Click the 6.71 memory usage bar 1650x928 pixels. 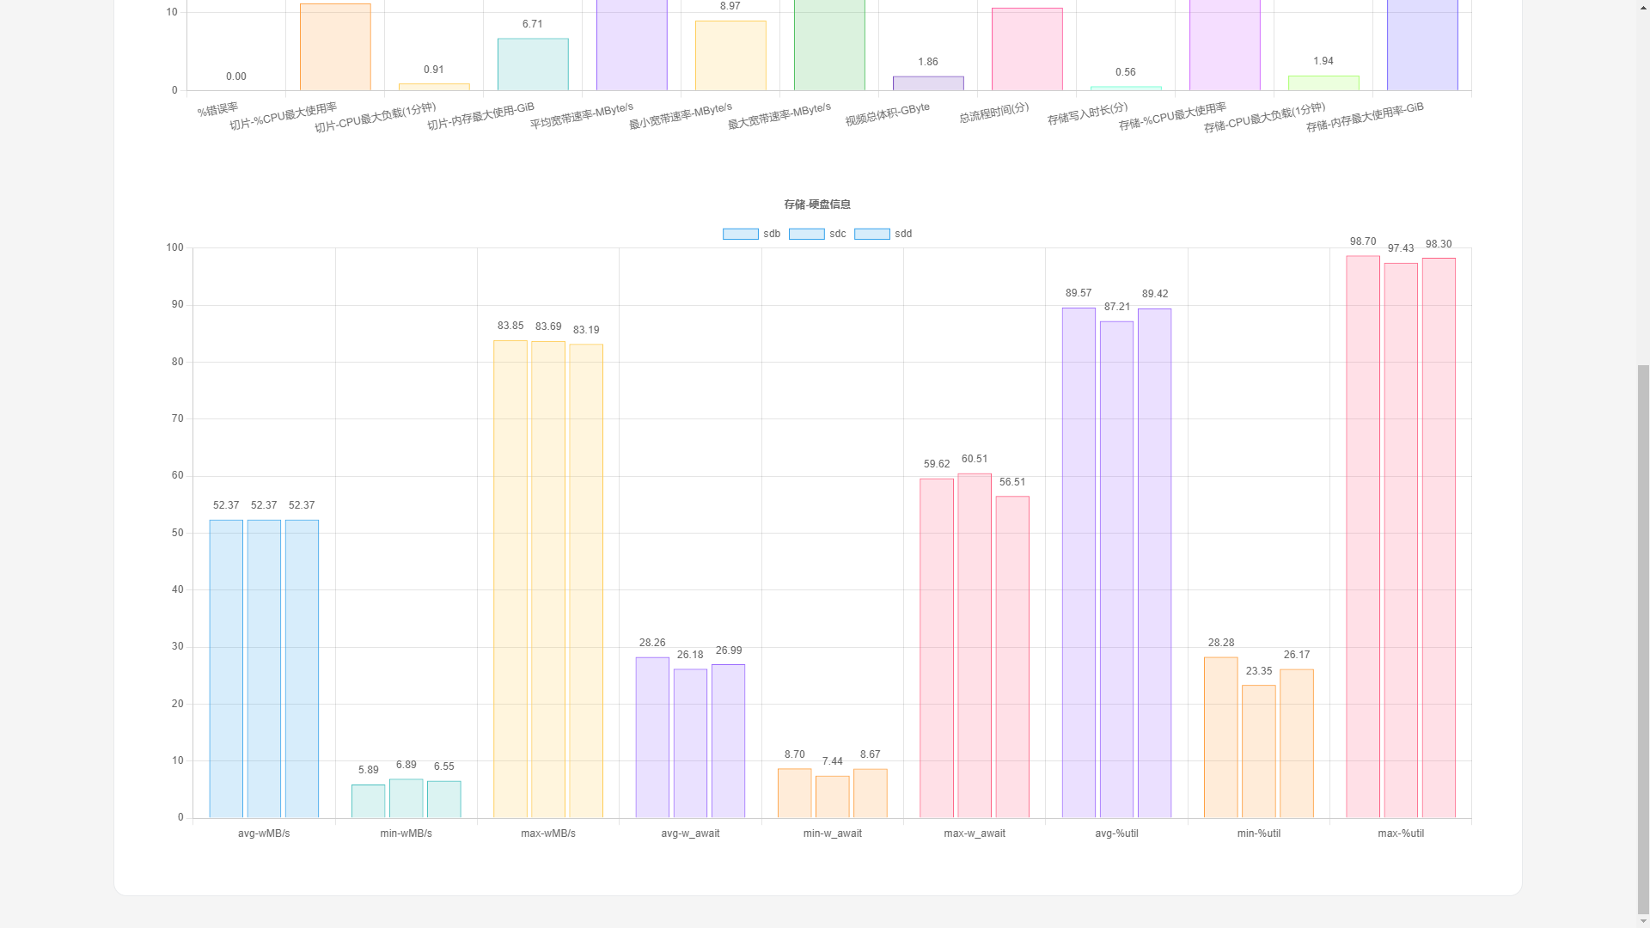point(533,64)
